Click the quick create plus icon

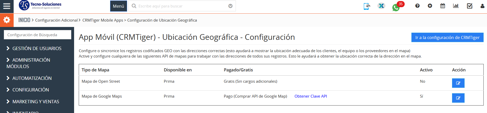pos(430,6)
